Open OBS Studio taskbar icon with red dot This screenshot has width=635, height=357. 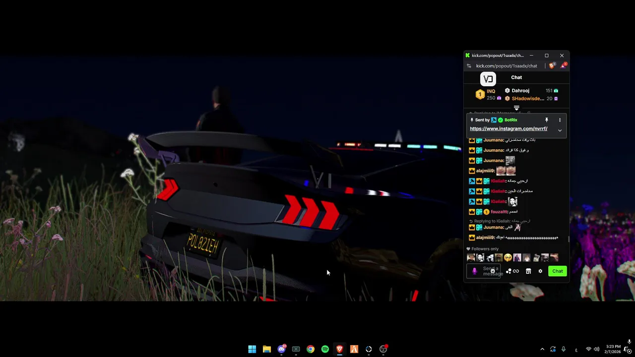383,349
